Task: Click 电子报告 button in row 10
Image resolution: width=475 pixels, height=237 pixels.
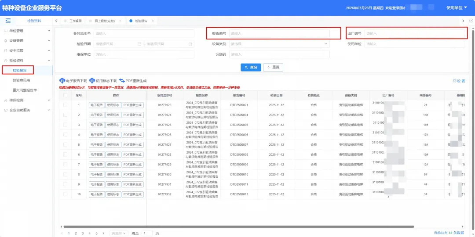Action: [96, 194]
